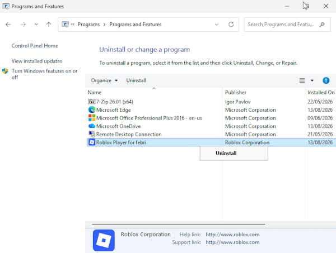
Task: Open the Organize dropdown menu
Action: tap(104, 80)
